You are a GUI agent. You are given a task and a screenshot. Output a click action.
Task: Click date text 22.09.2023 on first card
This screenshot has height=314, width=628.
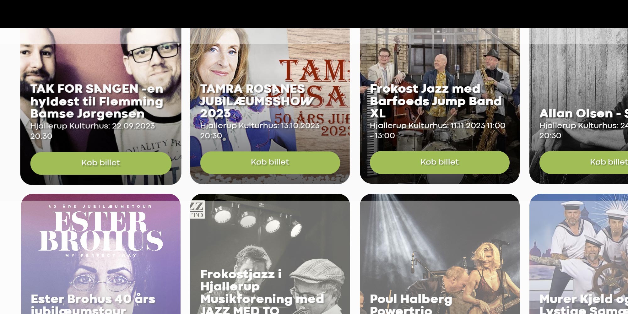tap(133, 126)
